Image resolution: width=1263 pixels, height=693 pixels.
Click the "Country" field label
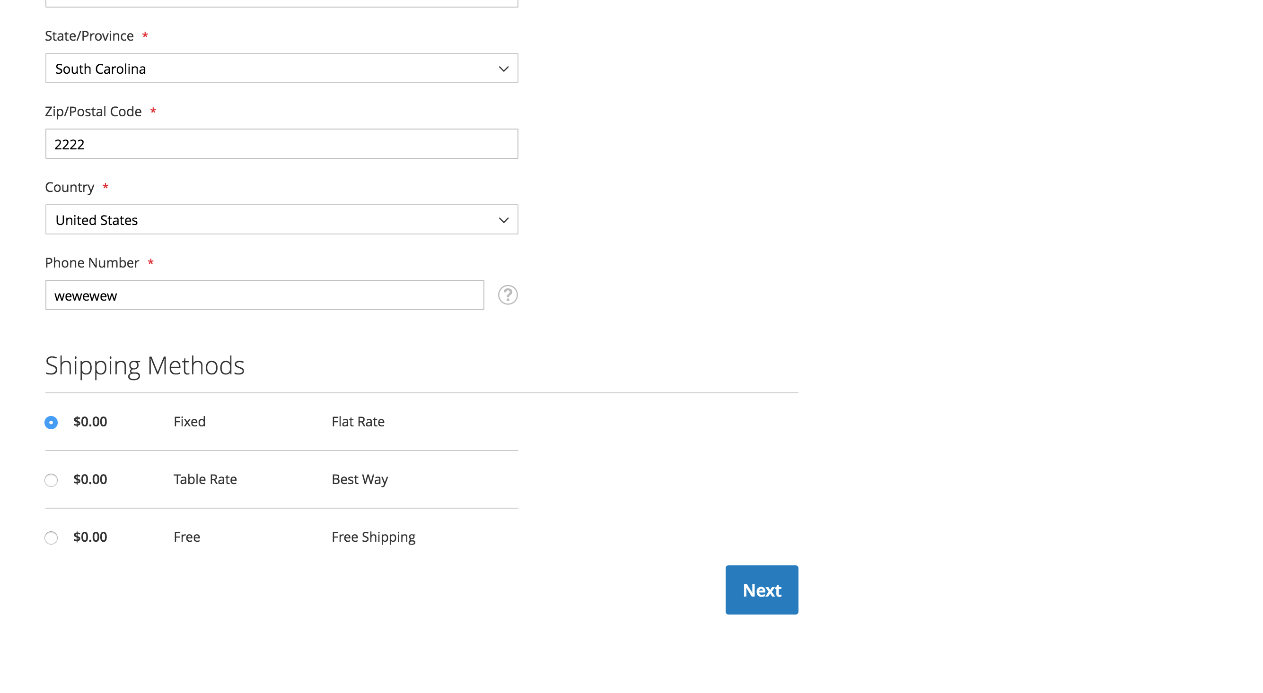point(70,187)
